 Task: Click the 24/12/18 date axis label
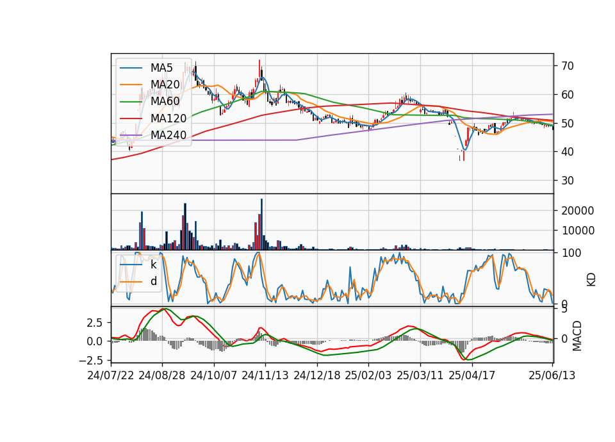tap(317, 375)
